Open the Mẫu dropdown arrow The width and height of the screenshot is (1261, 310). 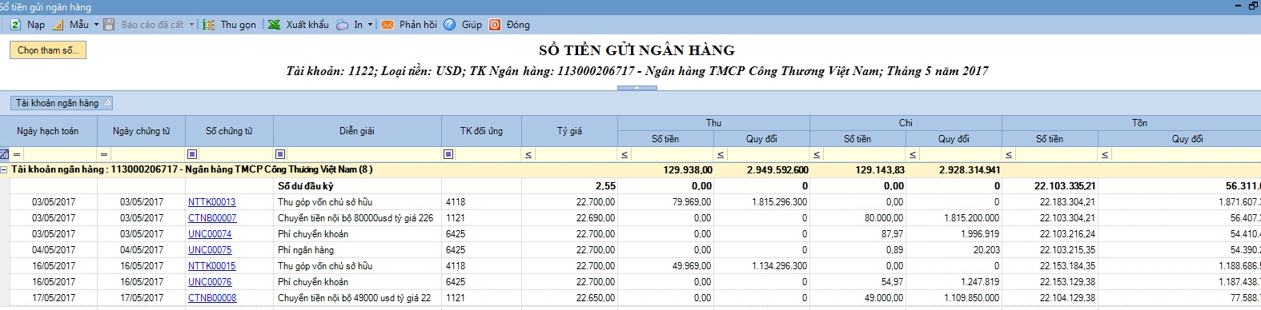click(96, 25)
